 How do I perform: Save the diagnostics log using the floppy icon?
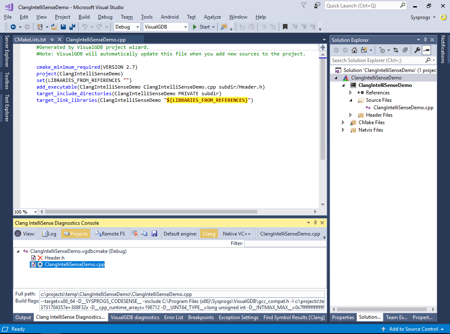pos(154,233)
